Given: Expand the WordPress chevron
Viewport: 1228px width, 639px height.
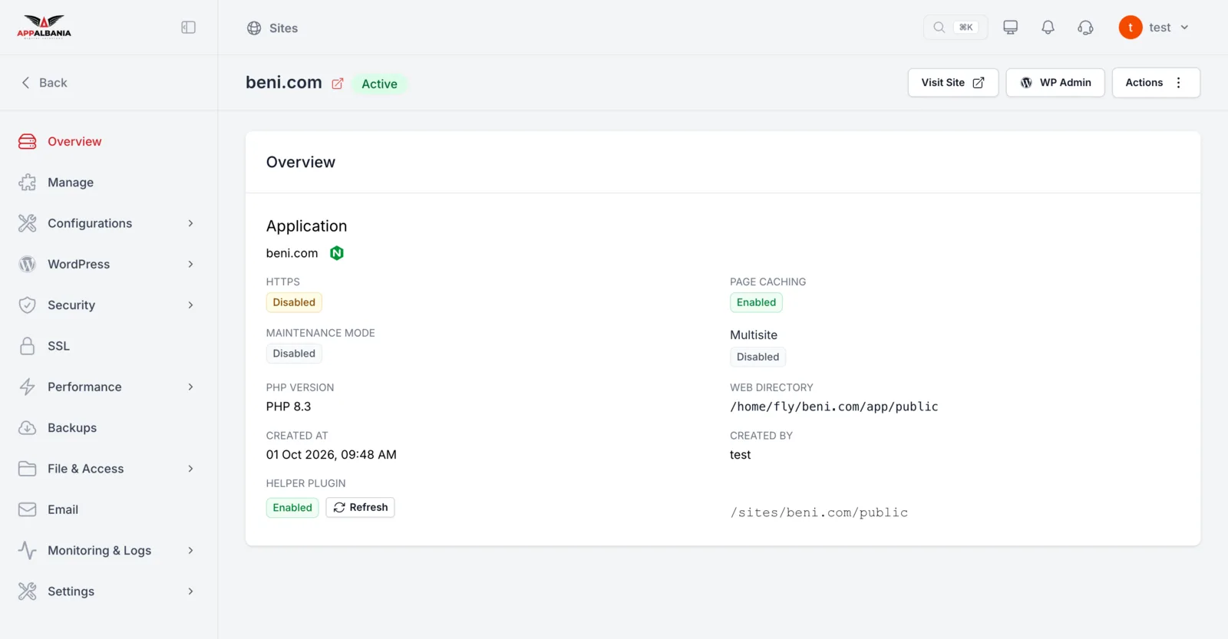Looking at the screenshot, I should click(190, 265).
